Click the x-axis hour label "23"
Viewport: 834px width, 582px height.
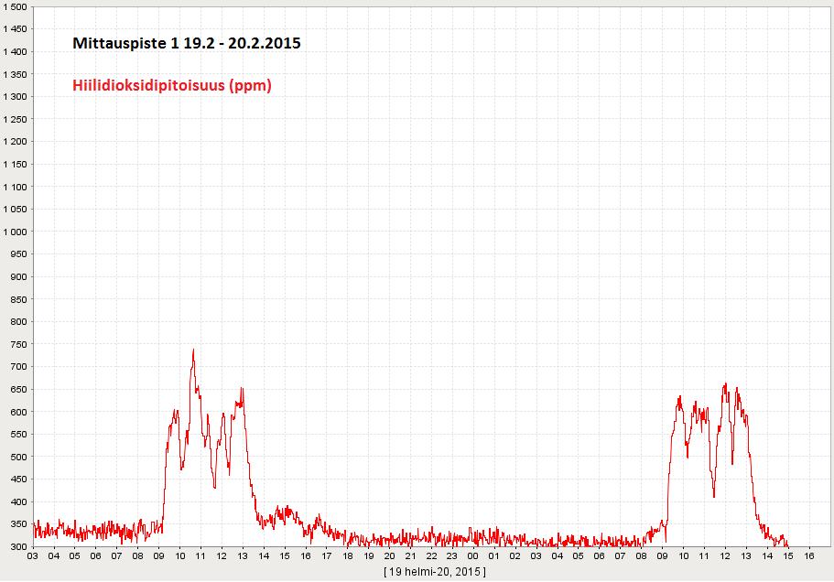point(452,556)
